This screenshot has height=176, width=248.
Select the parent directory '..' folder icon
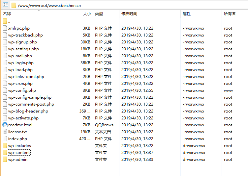(x=5, y=21)
